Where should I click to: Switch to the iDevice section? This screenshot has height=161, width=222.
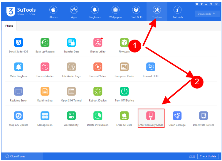[53, 12]
